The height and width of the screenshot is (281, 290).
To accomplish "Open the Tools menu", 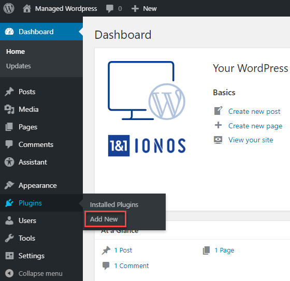I will 27,238.
